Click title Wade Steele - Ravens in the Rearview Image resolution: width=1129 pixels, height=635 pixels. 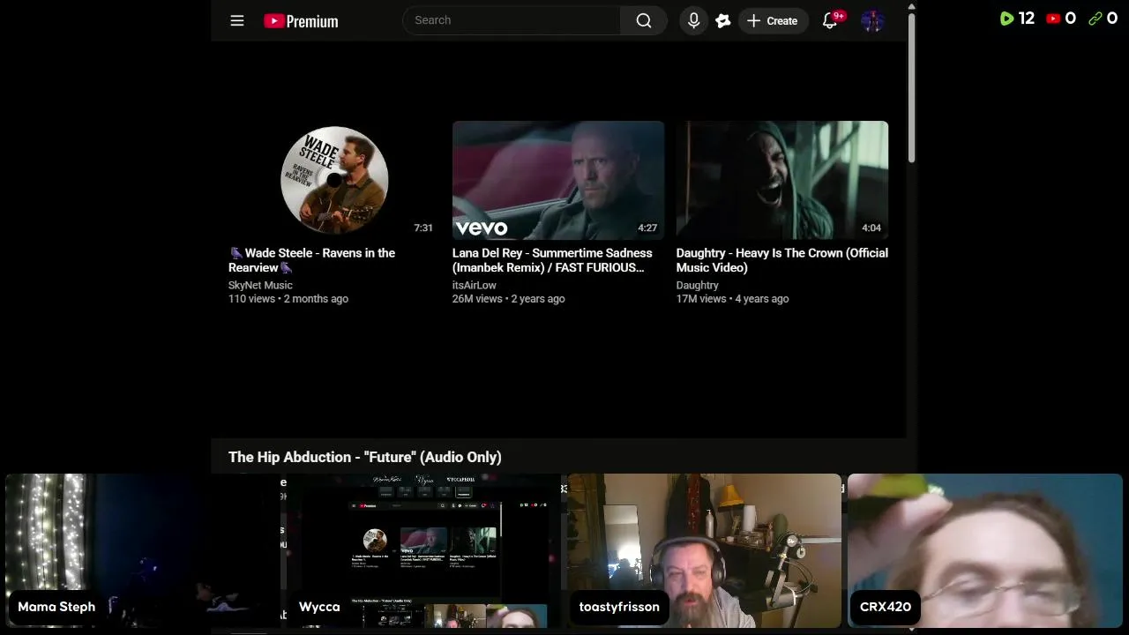312,260
